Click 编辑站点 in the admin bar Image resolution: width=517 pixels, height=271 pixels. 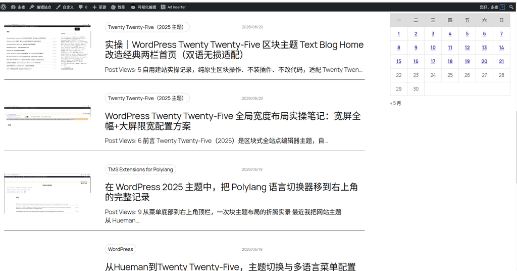[40, 7]
